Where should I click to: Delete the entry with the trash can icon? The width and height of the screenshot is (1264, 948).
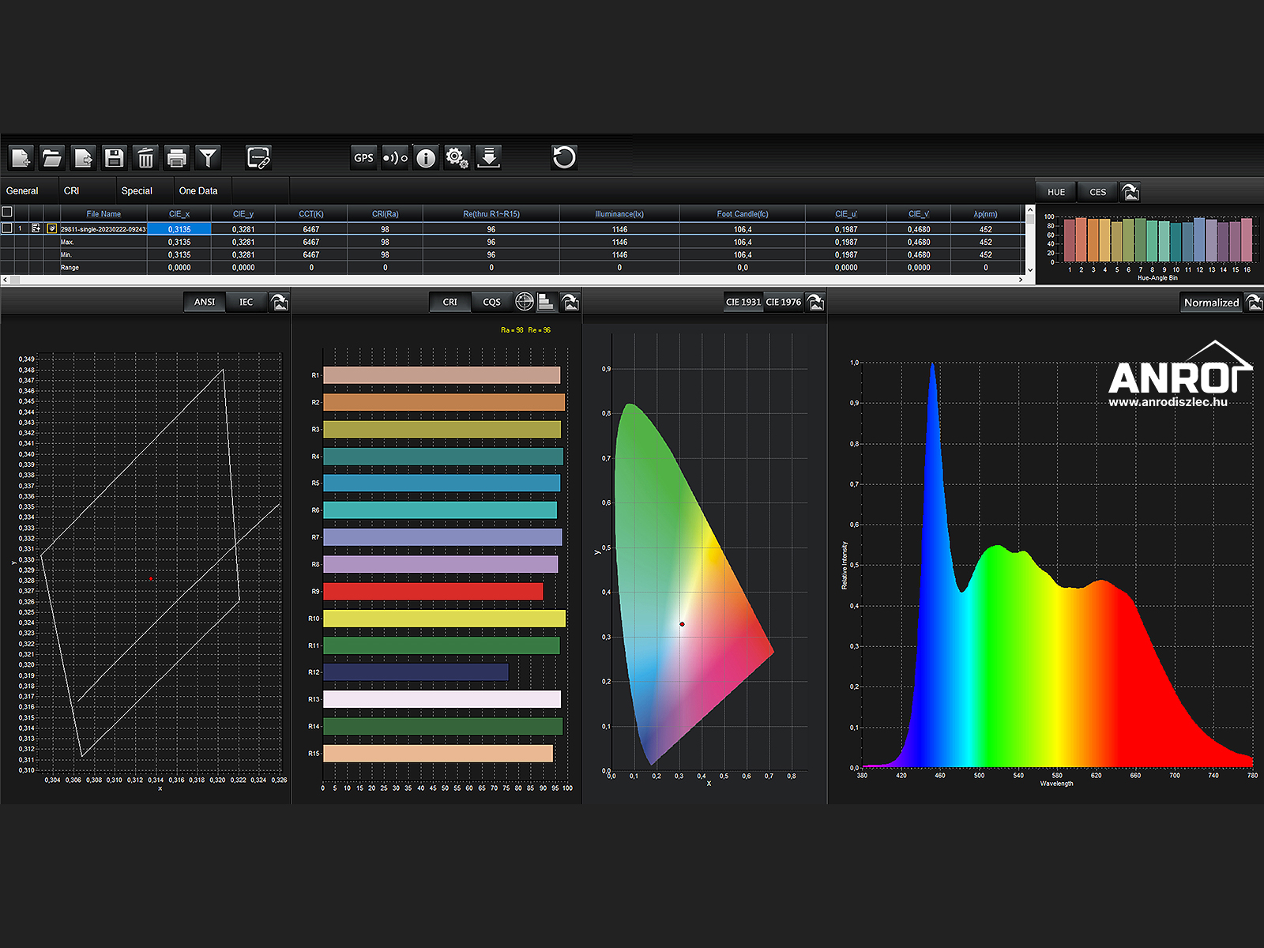point(145,158)
